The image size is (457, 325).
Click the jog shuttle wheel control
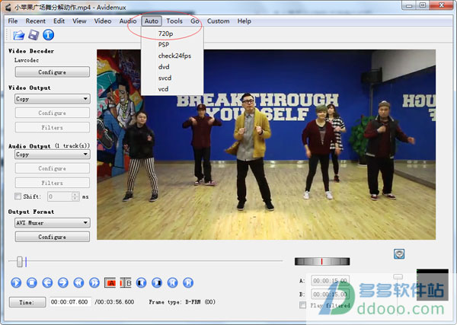point(322,261)
